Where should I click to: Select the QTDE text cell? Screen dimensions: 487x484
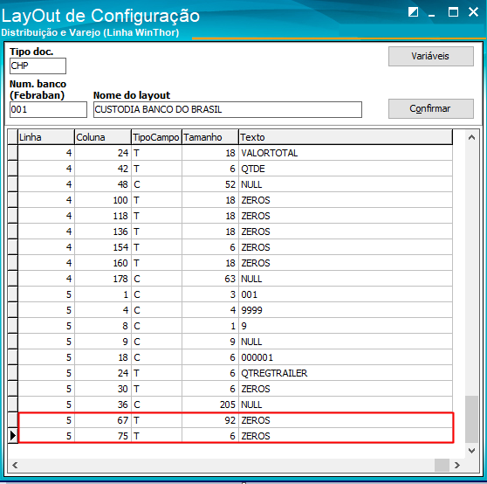pos(346,169)
